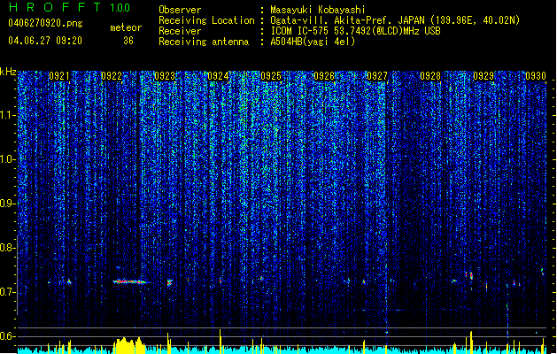Click the A504HB(yagi 4el) antenna text
This screenshot has width=557, height=354.
[313, 42]
